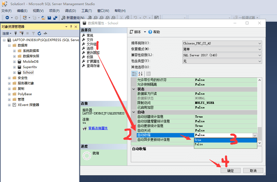Click Connect Object Explorer plug icon
This screenshot has width=277, height=182.
(x=16, y=33)
